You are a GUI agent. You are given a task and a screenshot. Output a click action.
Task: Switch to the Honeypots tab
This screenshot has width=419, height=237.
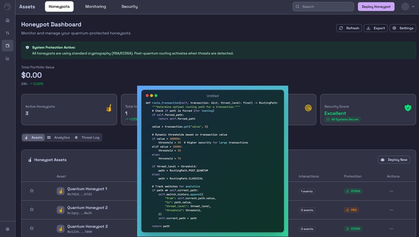coord(59,6)
